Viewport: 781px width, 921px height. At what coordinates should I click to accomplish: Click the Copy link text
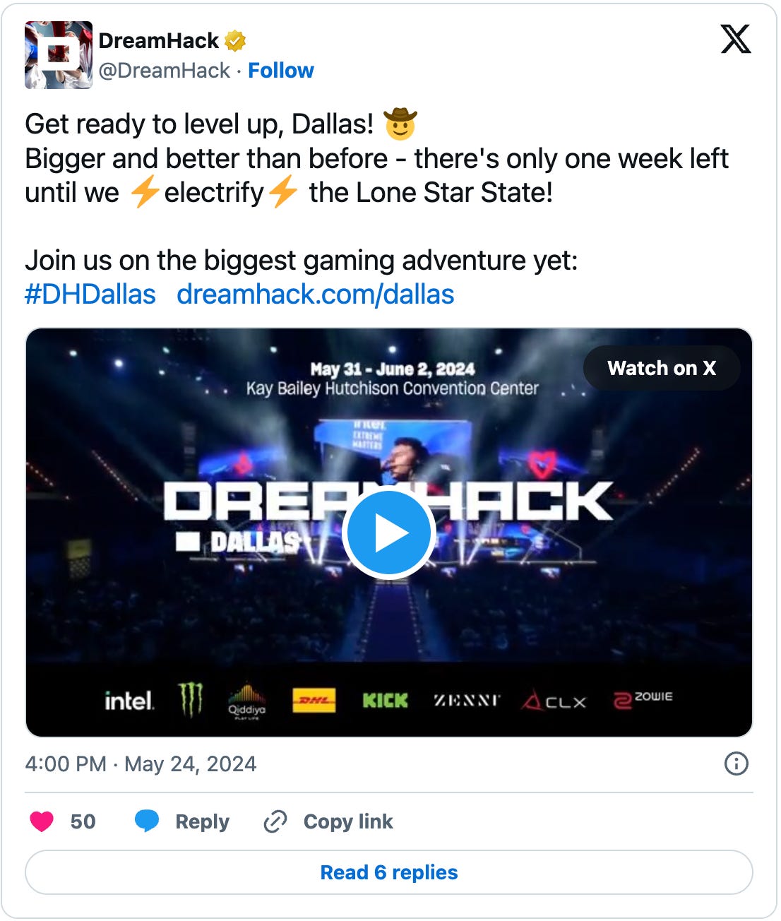[348, 821]
